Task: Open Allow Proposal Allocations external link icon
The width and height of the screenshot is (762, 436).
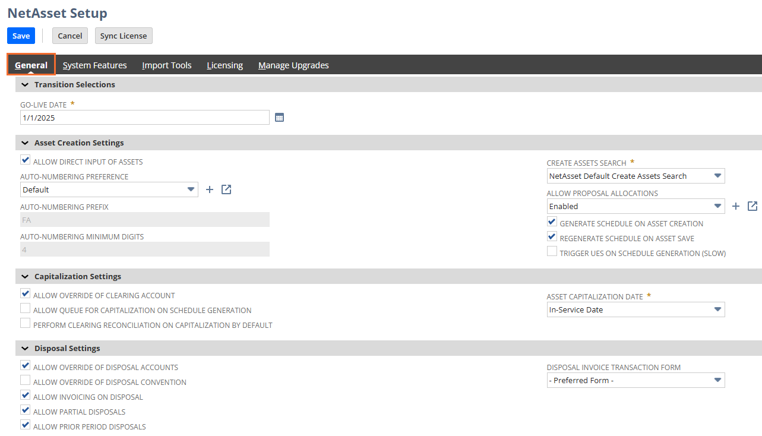Action: 752,206
